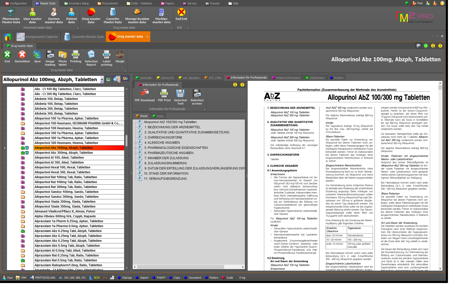
Task: Expand the 4. KLINISCHE ANGABEN node
Action: coord(136,143)
